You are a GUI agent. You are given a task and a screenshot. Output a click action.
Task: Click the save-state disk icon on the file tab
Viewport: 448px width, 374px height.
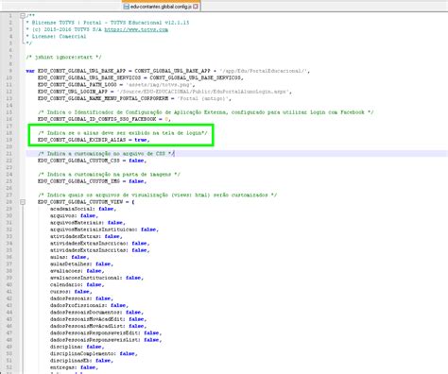pos(126,7)
